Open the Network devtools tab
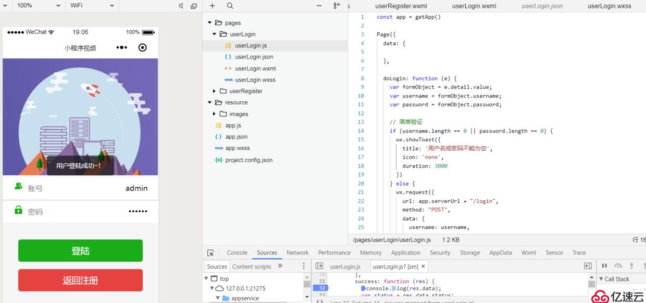646x303 pixels. (297, 252)
